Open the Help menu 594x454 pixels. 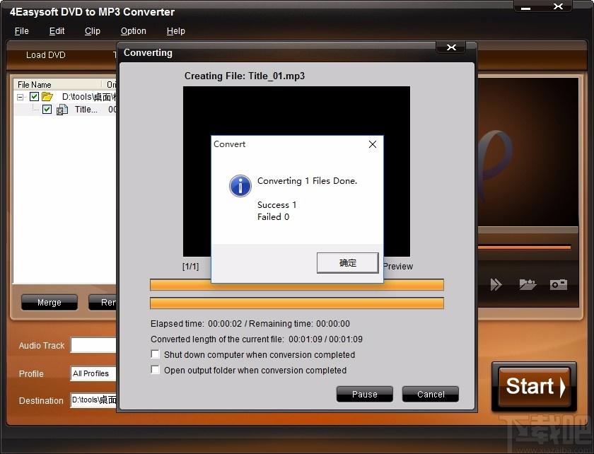176,31
